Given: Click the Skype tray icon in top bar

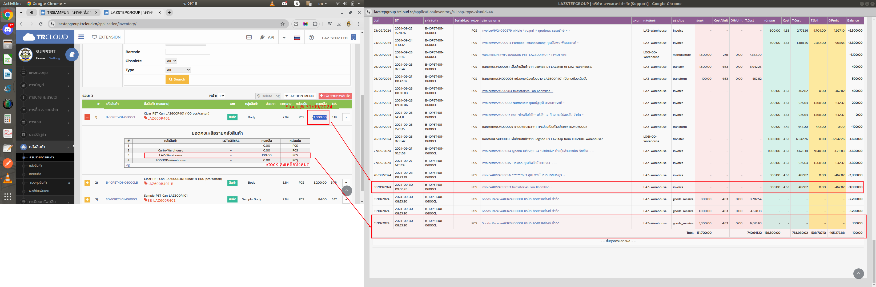Looking at the screenshot, I should tap(297, 3).
